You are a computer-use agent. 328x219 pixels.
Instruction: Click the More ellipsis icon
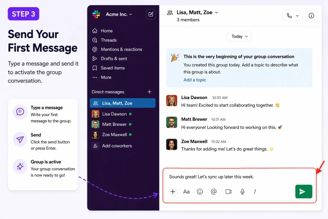click(x=95, y=77)
